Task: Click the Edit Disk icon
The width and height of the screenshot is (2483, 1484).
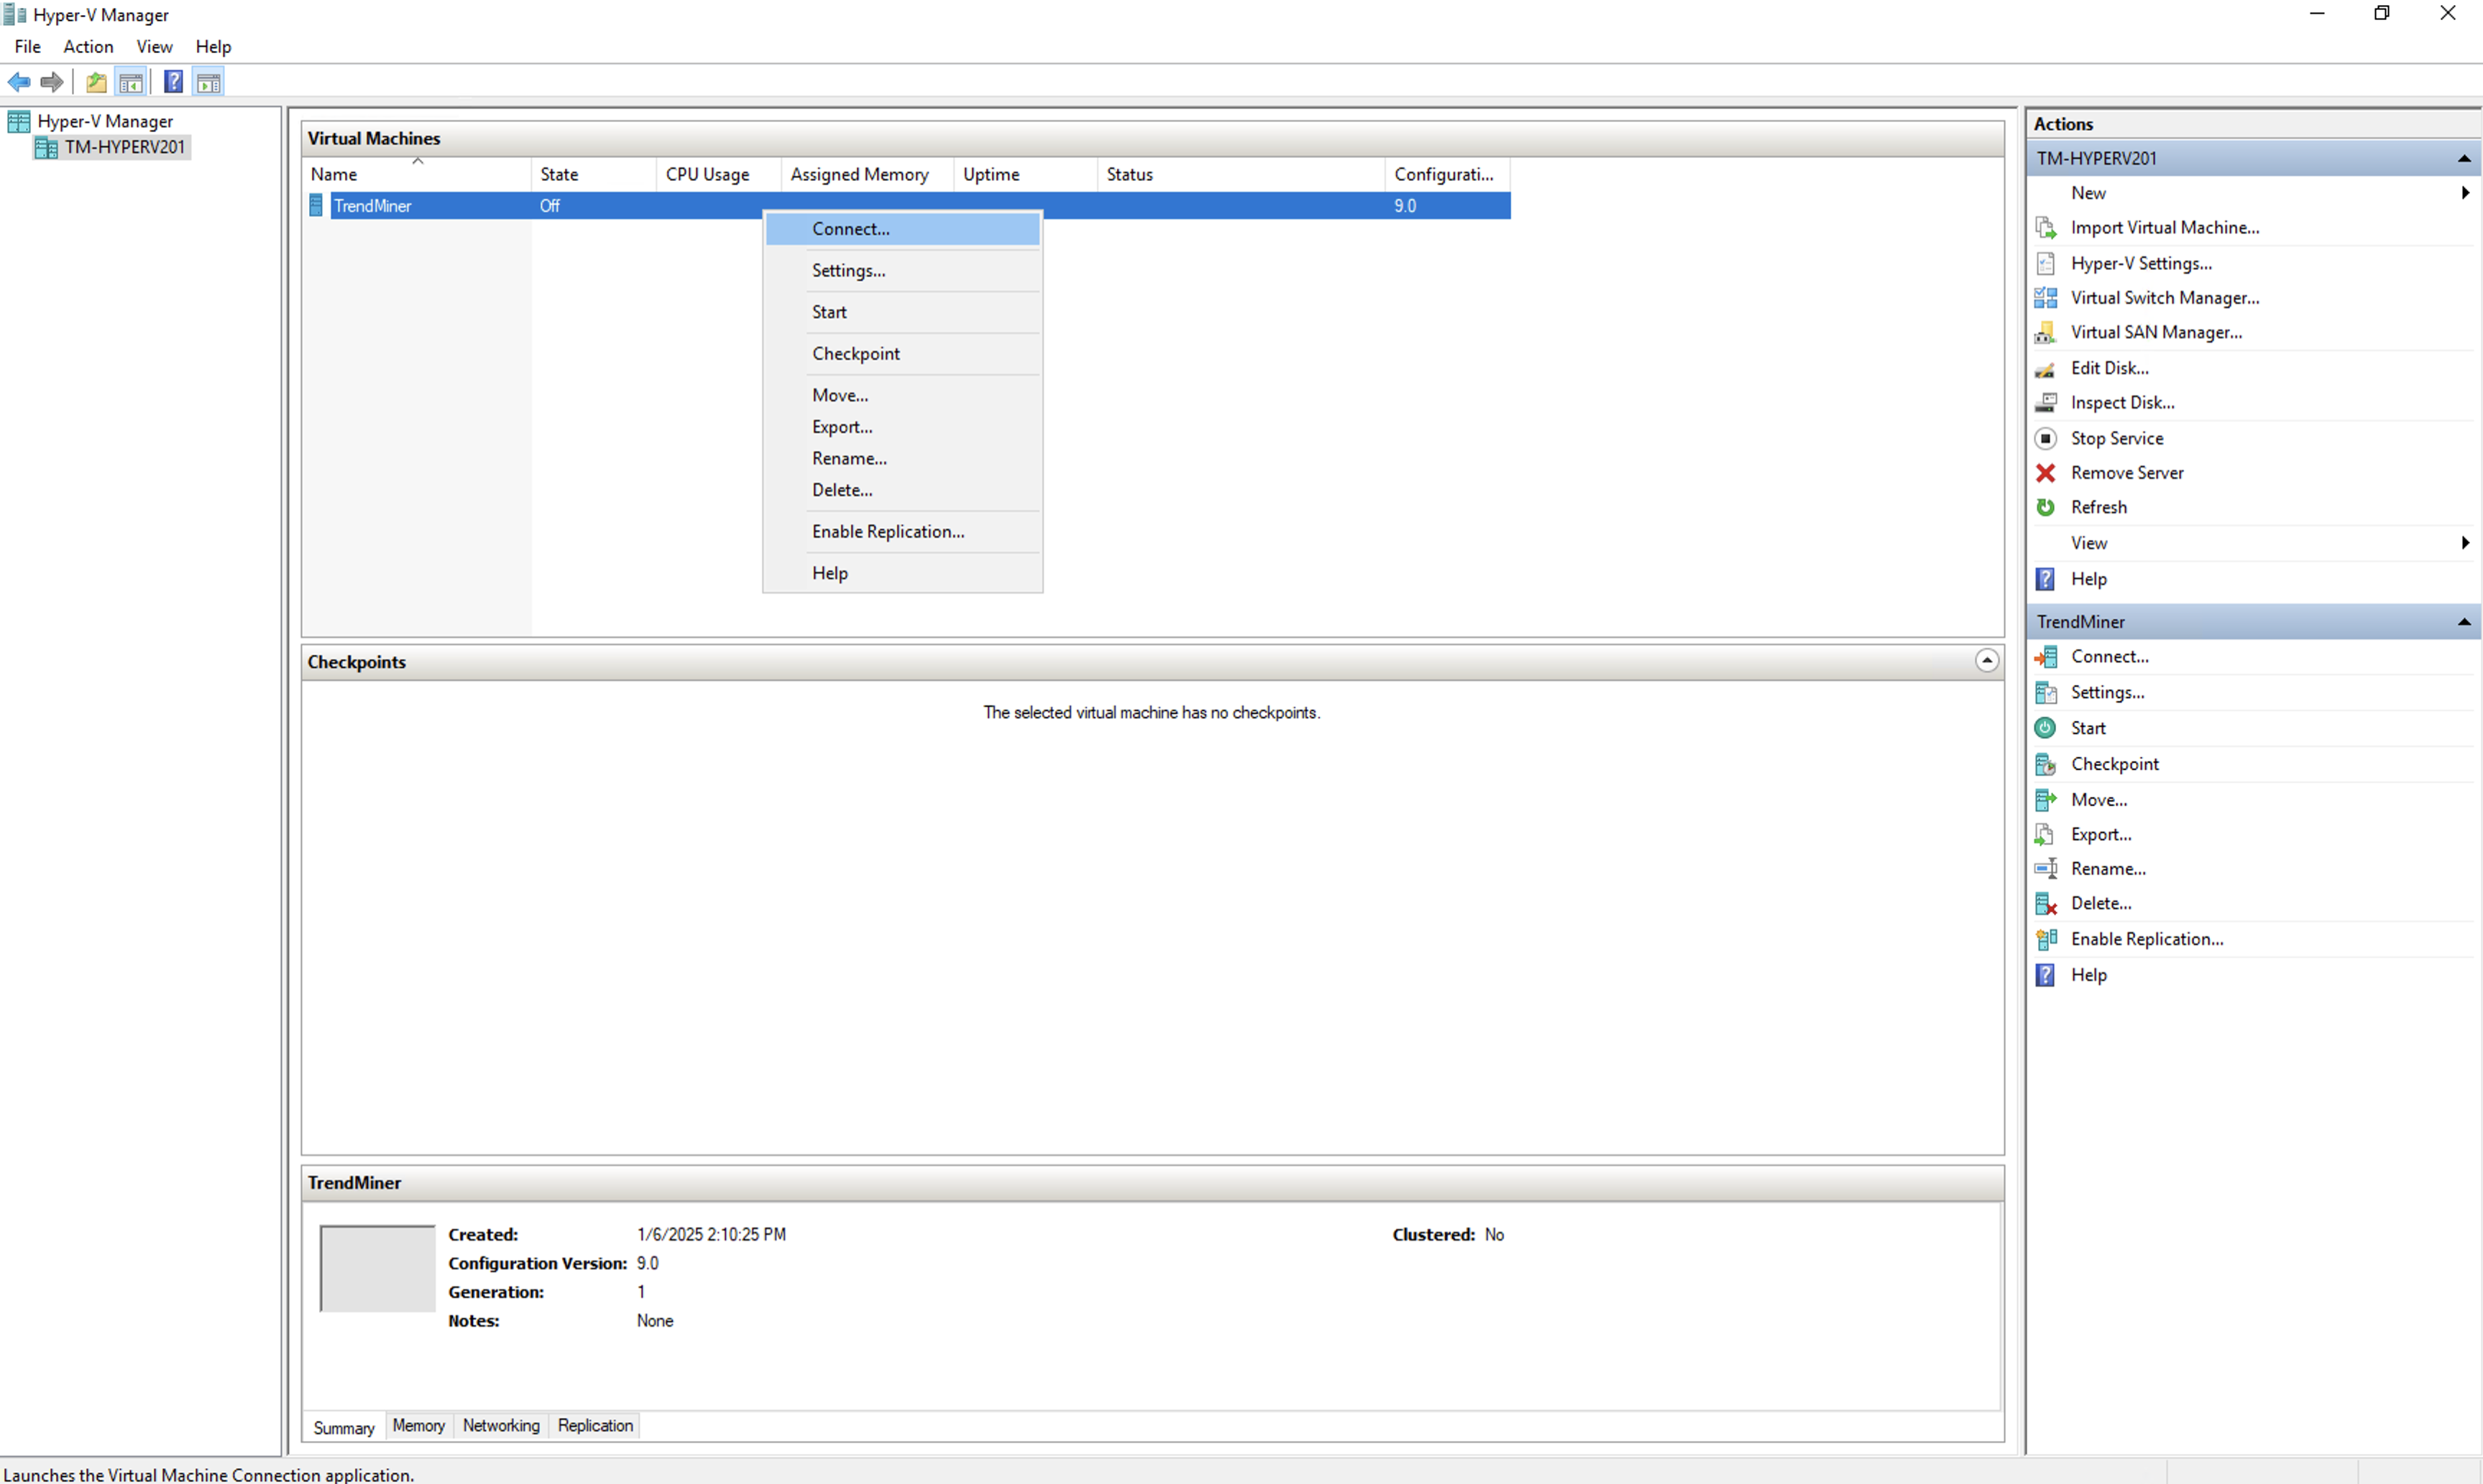Action: [x=2046, y=369]
